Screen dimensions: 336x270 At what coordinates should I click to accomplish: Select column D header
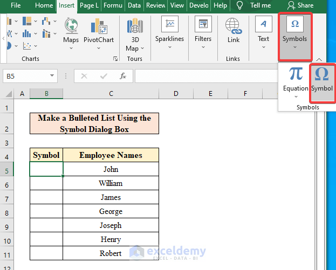coord(176,94)
